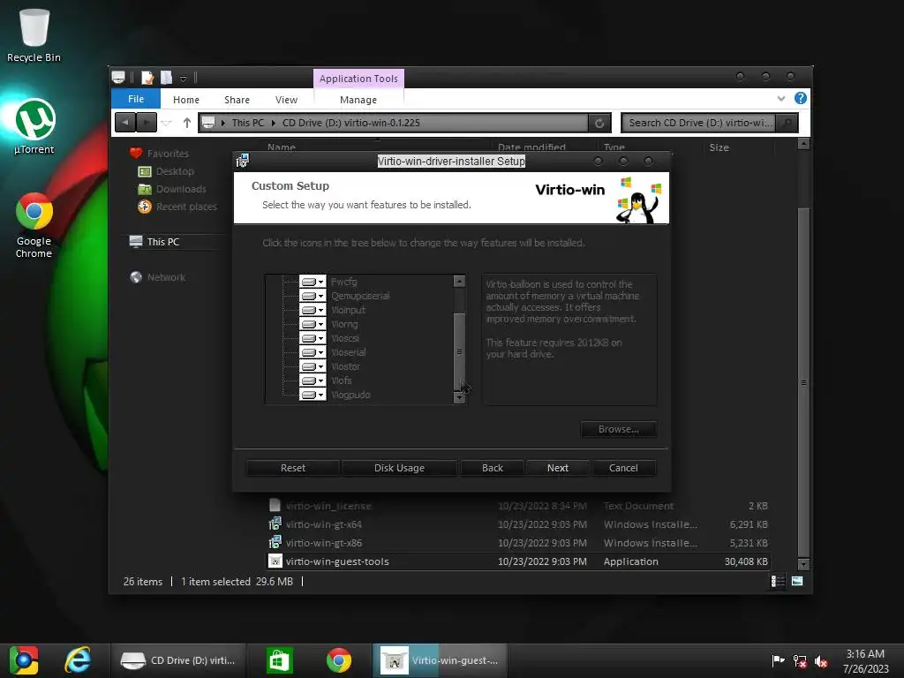Open the File menu in Explorer
Viewport: 904px width, 678px height.
[136, 99]
